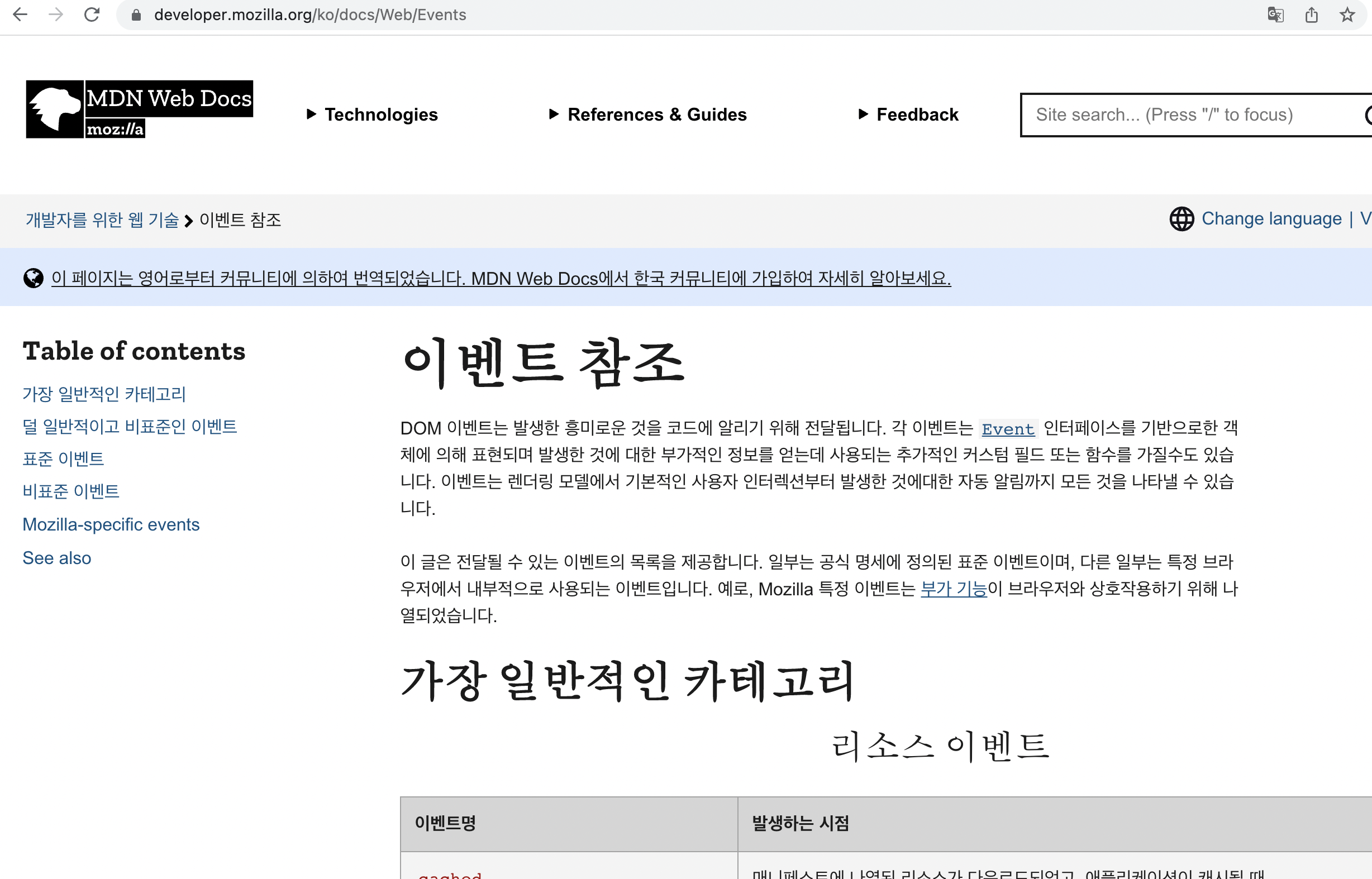The width and height of the screenshot is (1372, 879).
Task: Click the community translation notice link
Action: (501, 279)
